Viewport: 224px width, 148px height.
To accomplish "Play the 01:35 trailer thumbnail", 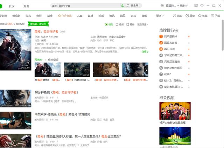I will pyautogui.click(x=48, y=70).
